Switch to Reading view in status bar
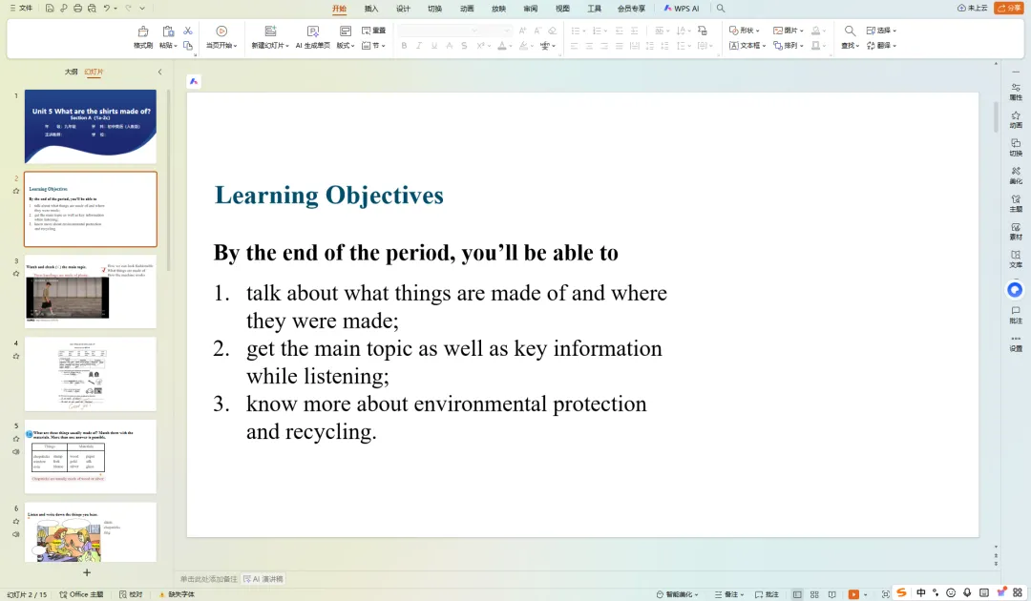The height and width of the screenshot is (601, 1031). [x=832, y=594]
